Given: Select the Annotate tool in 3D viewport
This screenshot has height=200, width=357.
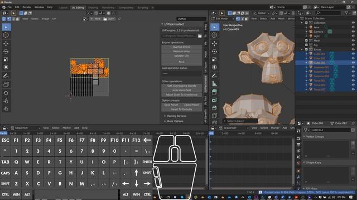Looking at the screenshot, I should 214,76.
